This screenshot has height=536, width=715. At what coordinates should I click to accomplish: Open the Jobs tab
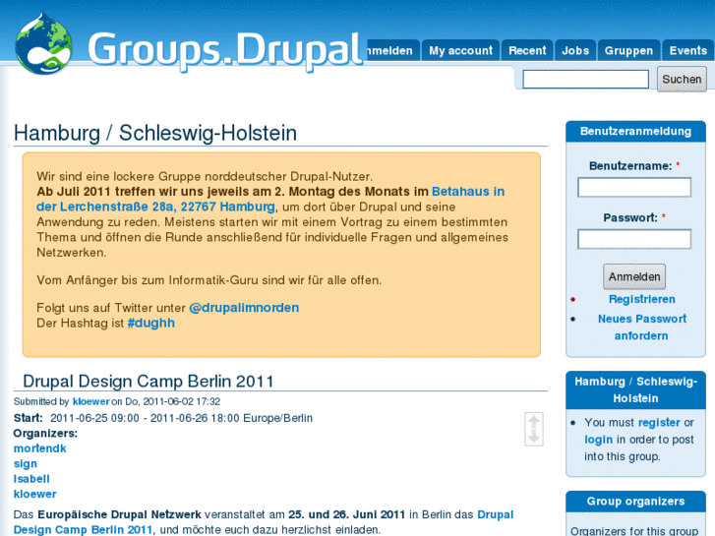point(575,50)
